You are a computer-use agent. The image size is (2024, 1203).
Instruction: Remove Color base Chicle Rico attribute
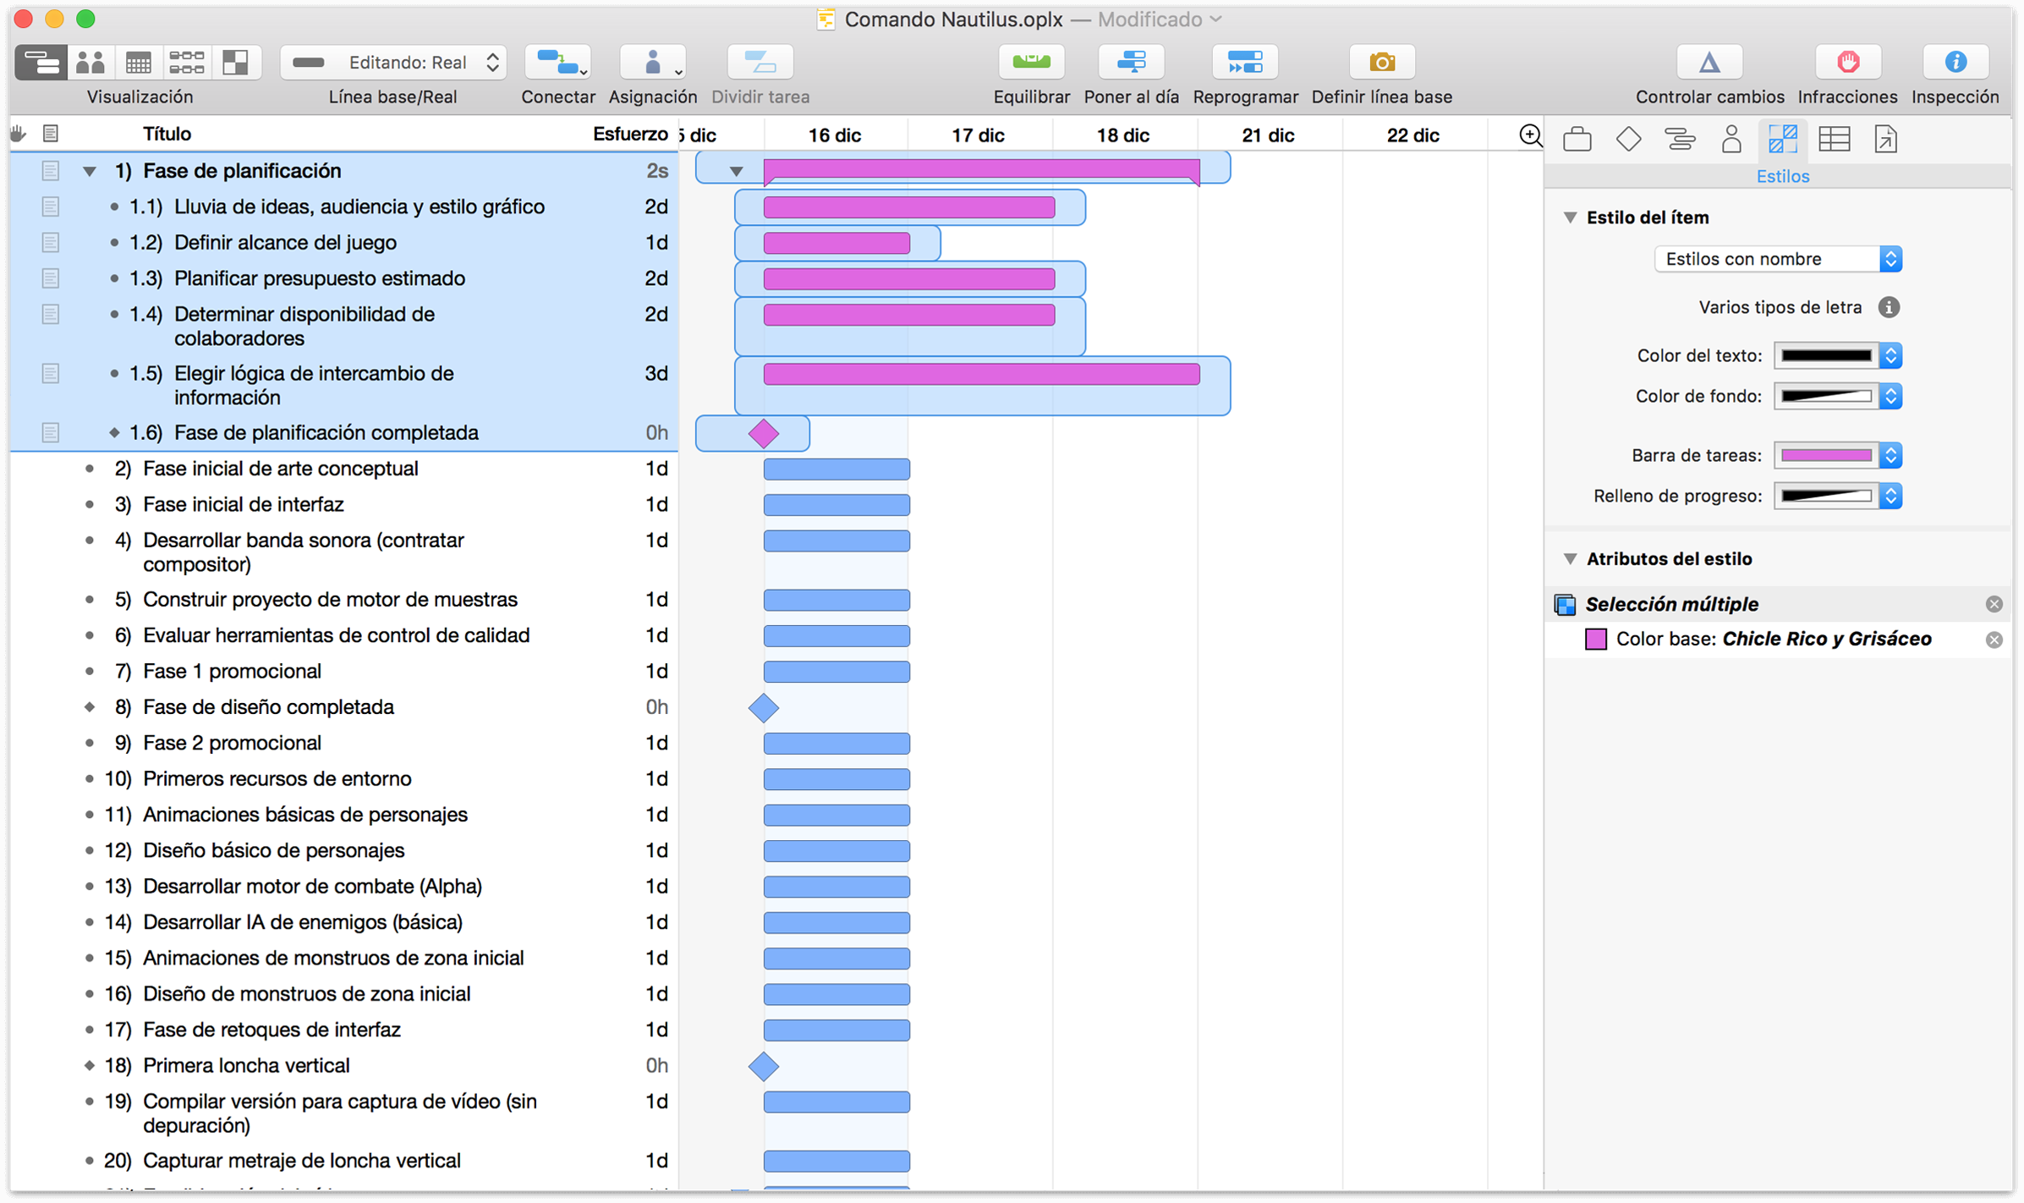[1994, 640]
